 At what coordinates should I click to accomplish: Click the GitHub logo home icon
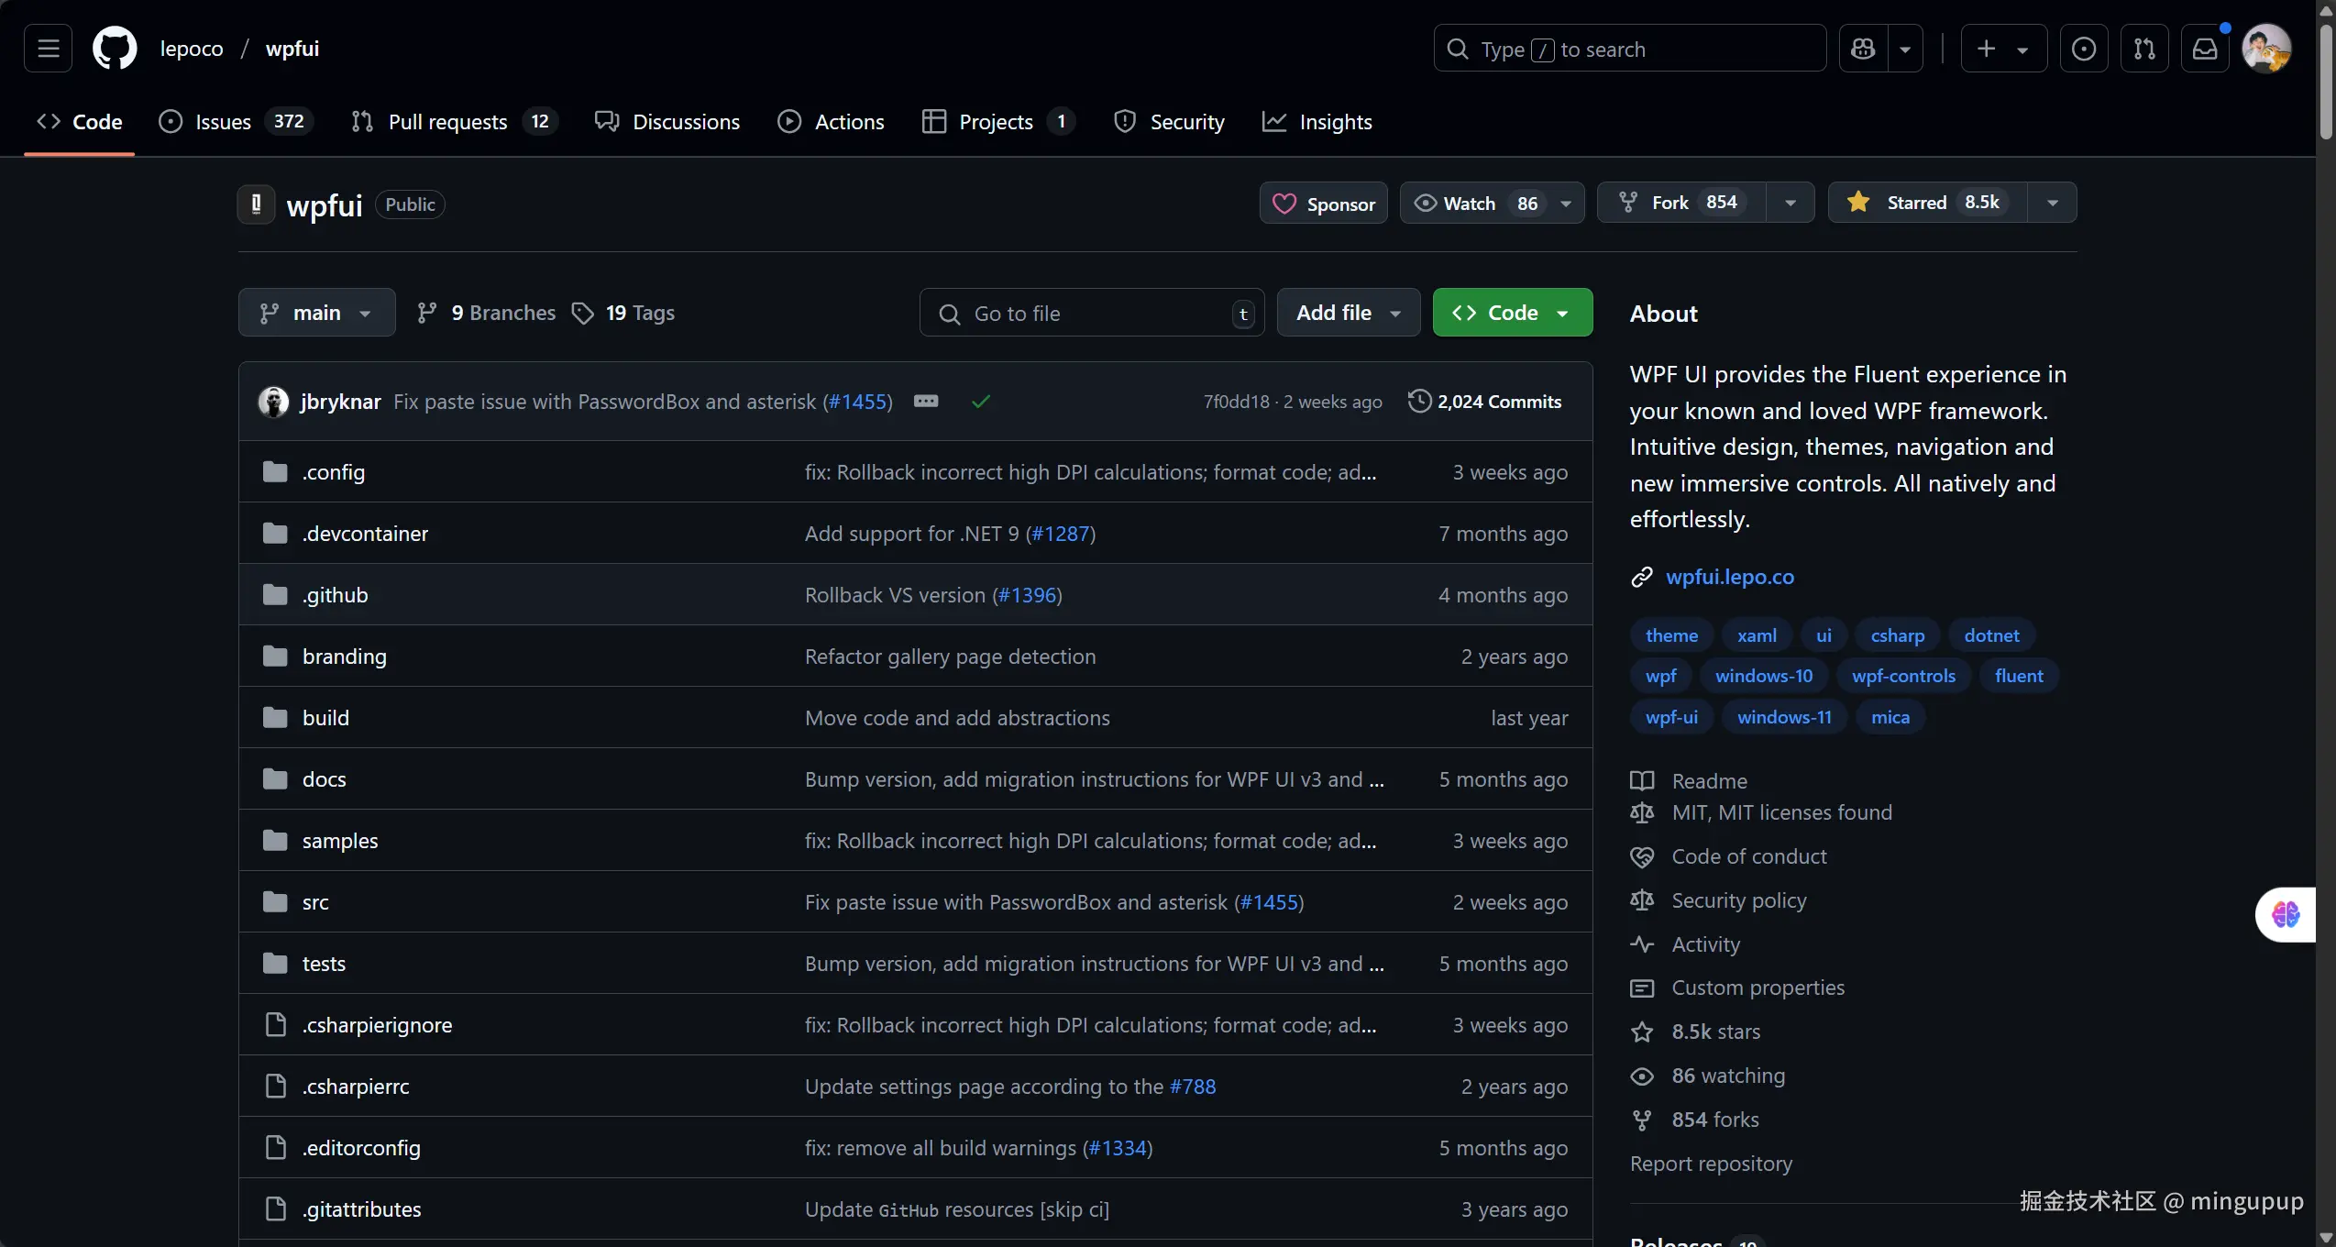(115, 49)
